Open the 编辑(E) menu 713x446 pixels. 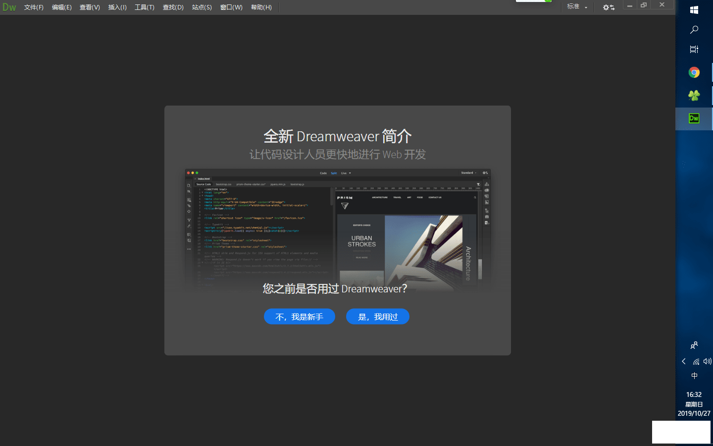[x=62, y=7]
